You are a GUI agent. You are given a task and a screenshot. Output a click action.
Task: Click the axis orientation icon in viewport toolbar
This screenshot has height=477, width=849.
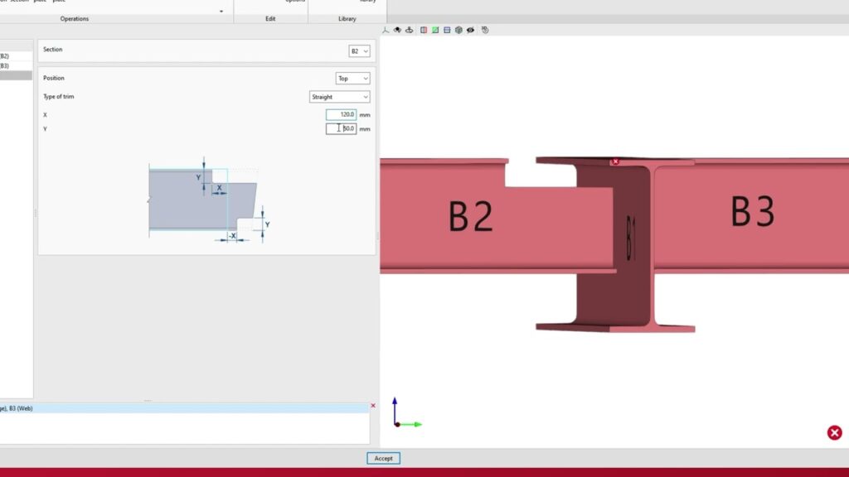pyautogui.click(x=386, y=30)
